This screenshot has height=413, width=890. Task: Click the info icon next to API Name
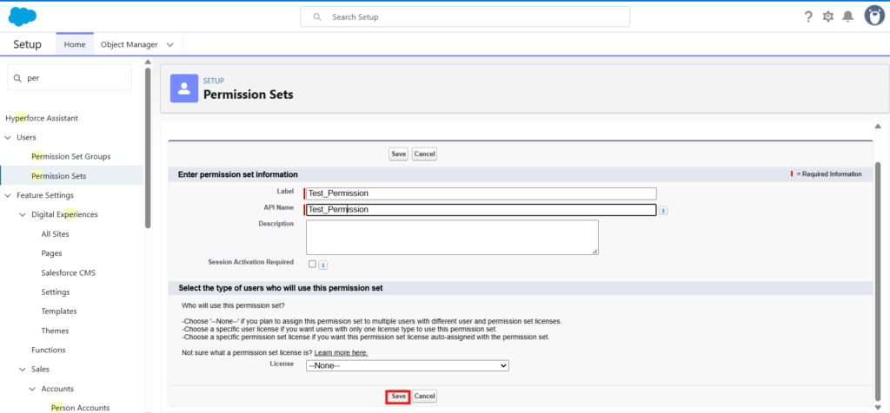663,210
